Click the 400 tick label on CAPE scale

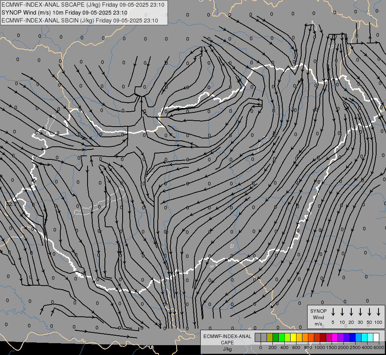(x=284, y=348)
